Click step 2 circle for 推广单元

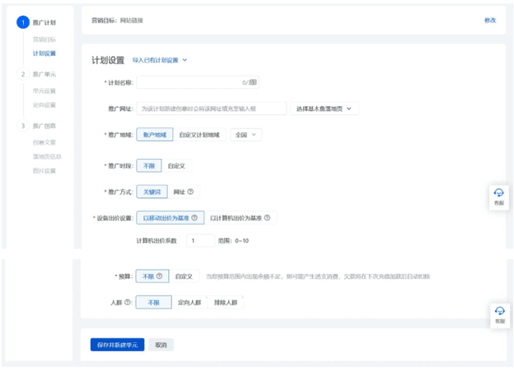click(x=23, y=74)
